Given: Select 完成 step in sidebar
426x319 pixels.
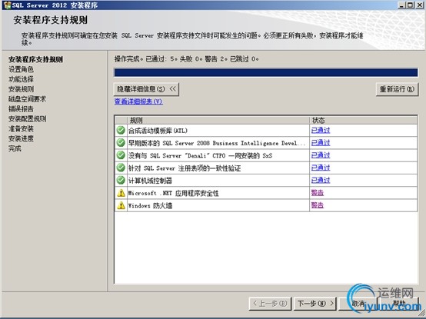Looking at the screenshot, I should tap(15, 148).
